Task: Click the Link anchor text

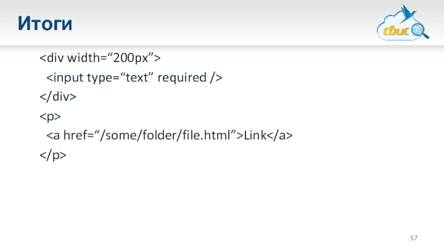Action: coord(254,136)
